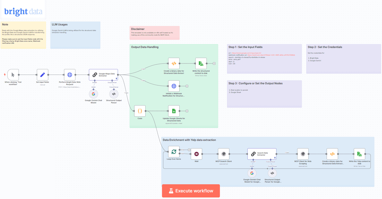Select the red Disclaimer sticky note

[154, 33]
